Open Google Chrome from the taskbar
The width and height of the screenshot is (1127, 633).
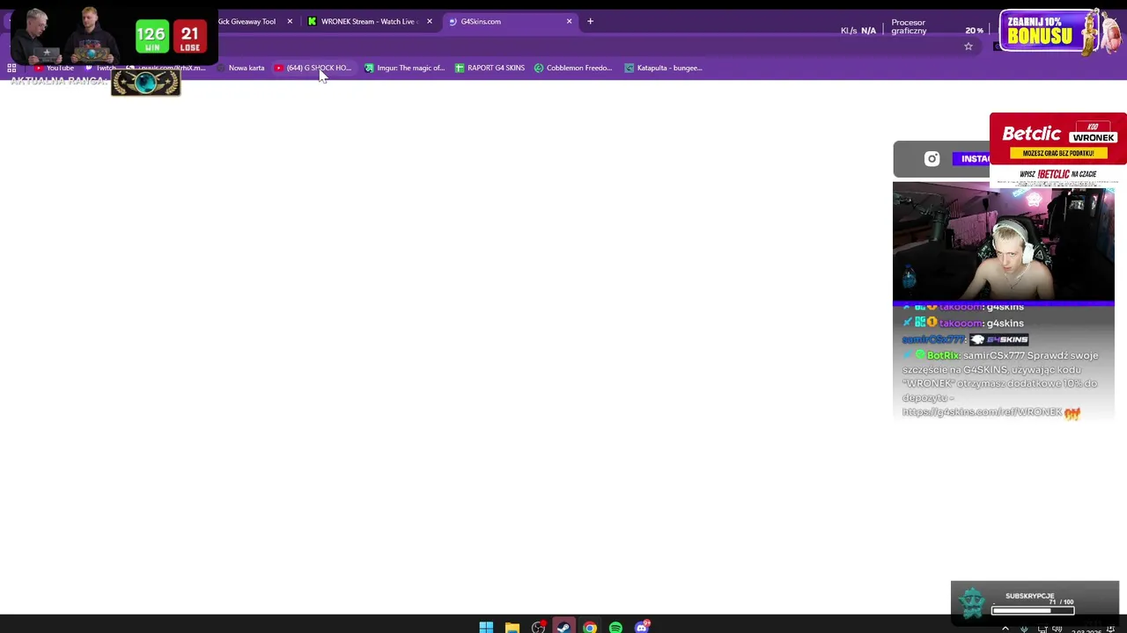(590, 627)
